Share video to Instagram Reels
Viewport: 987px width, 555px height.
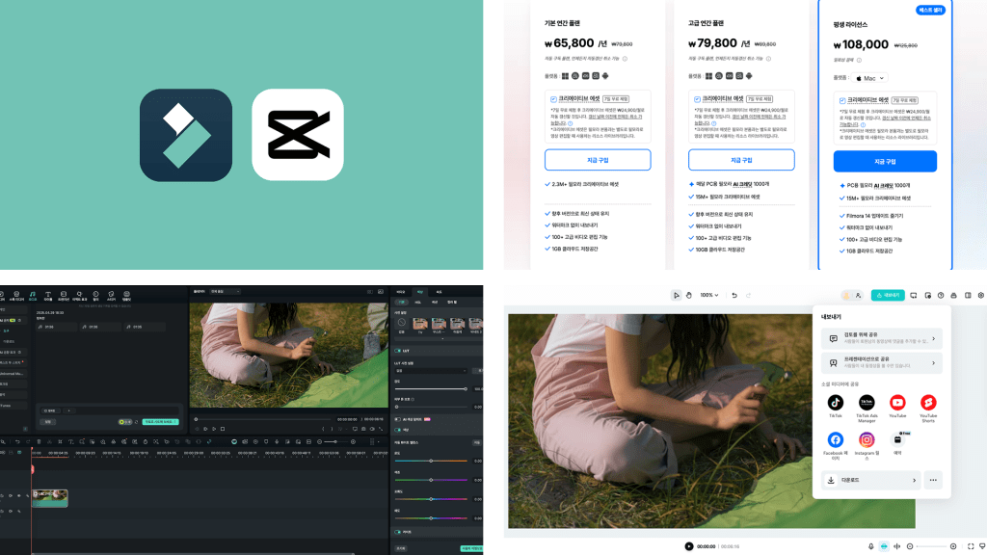point(867,439)
